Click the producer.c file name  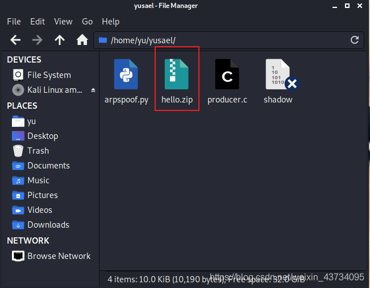(227, 100)
